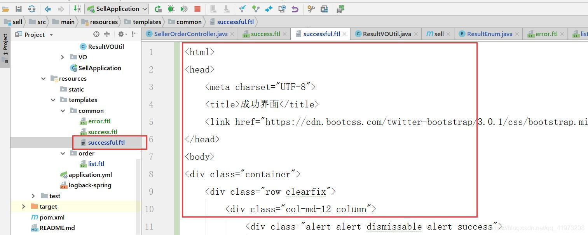
Task: Start debugging with the green bug icon
Action: (x=171, y=9)
